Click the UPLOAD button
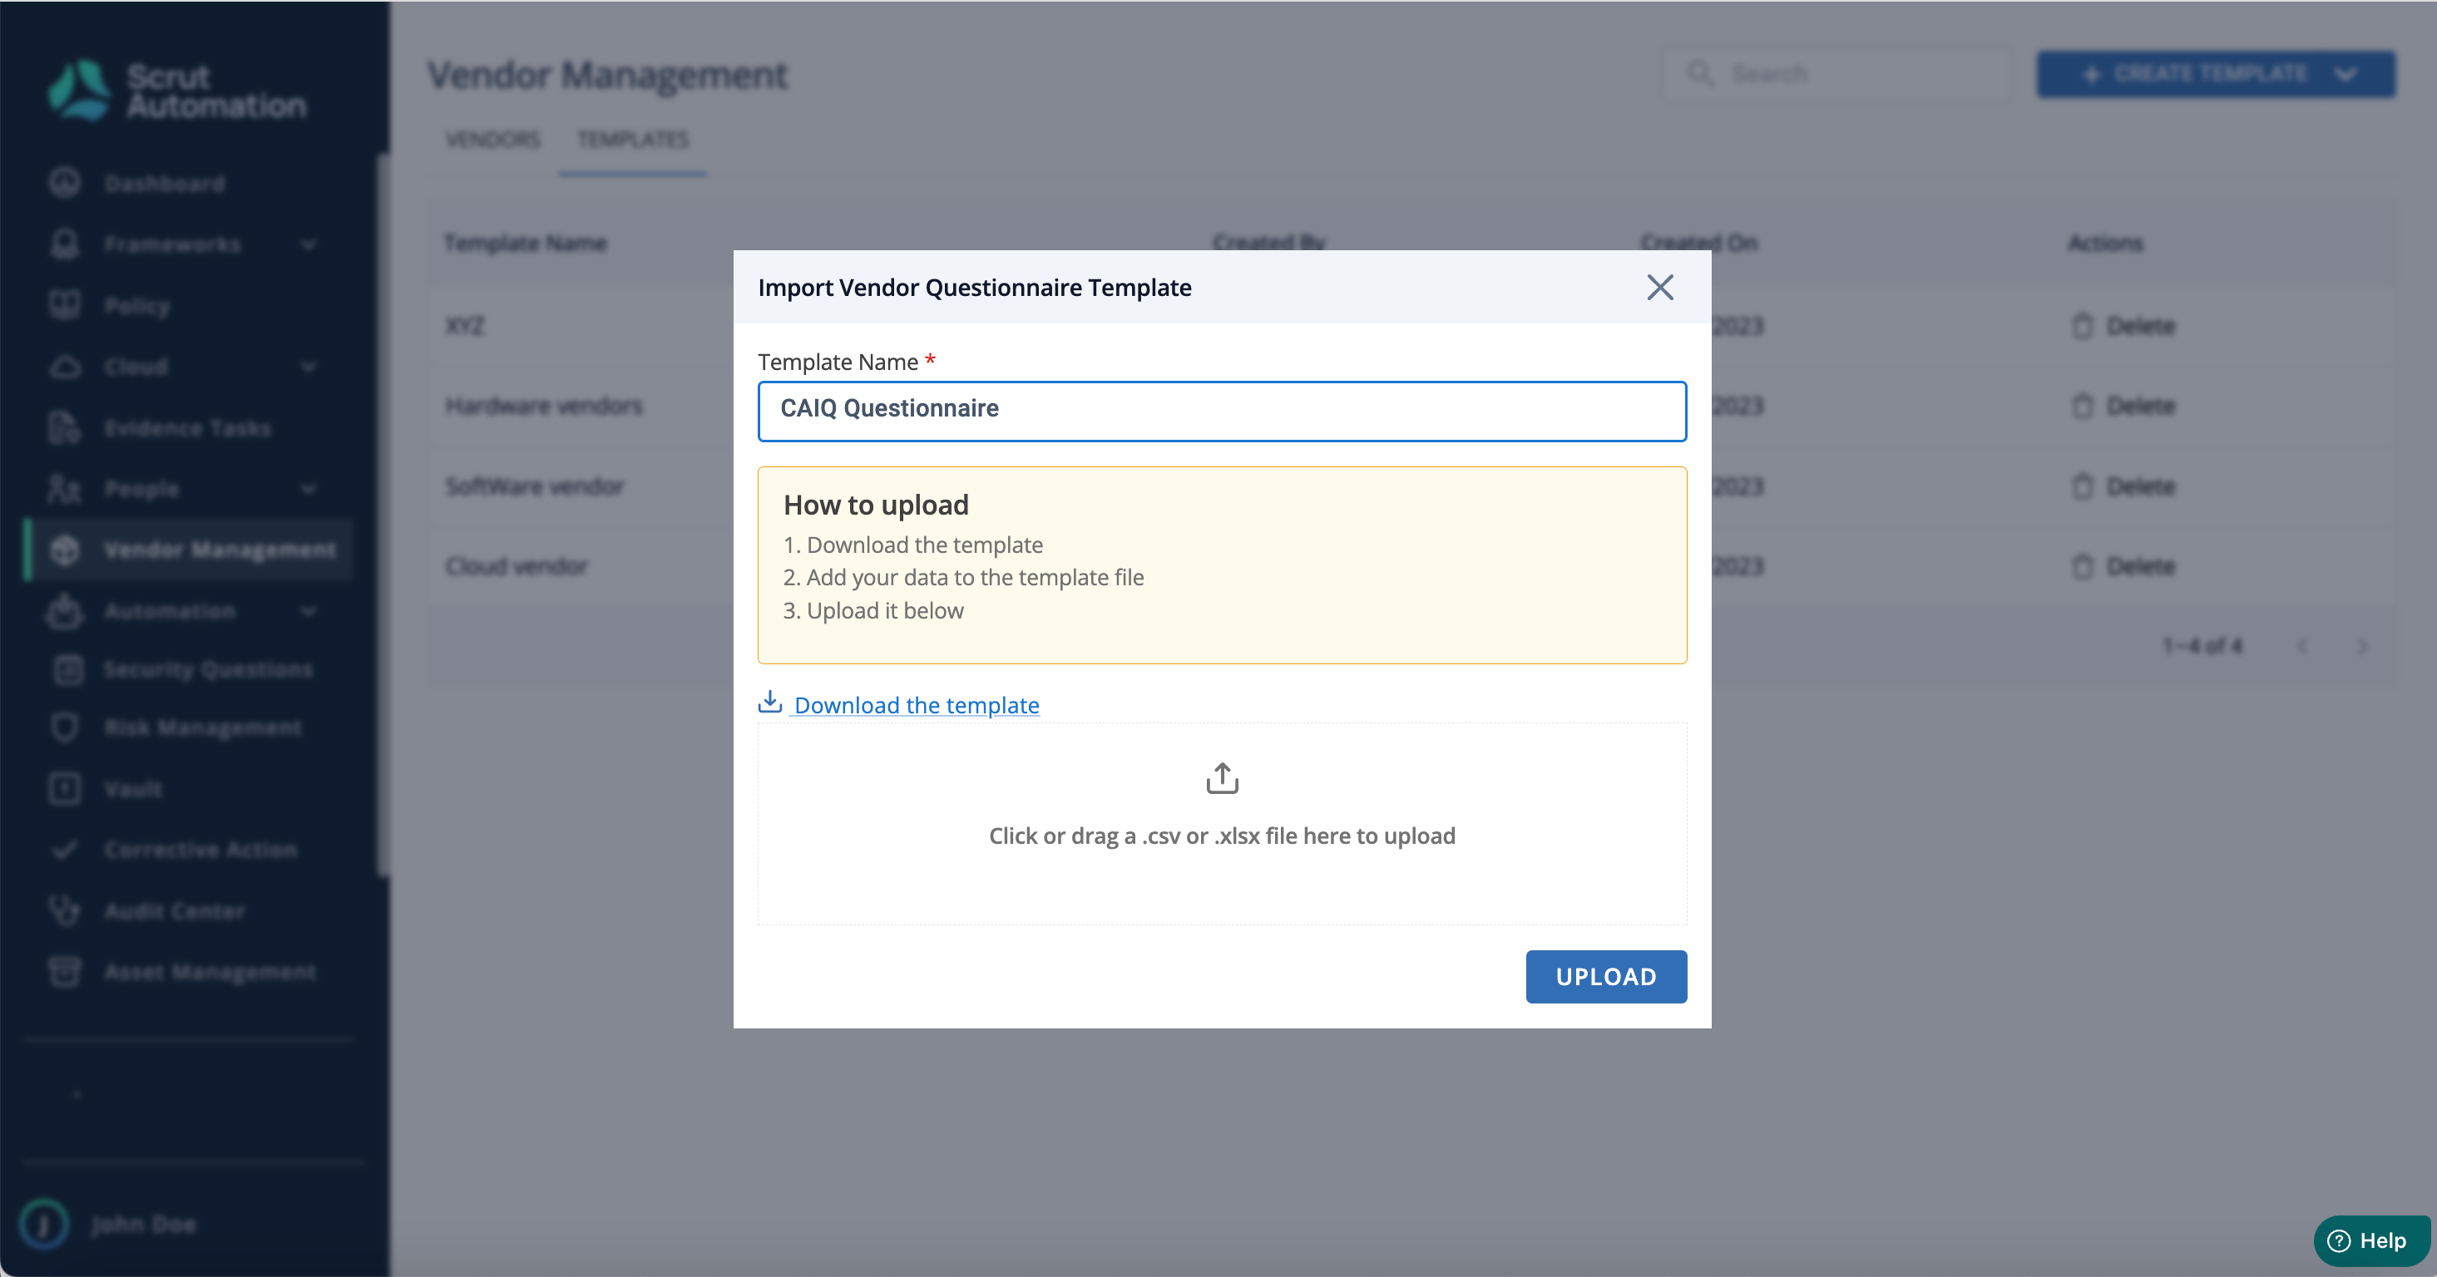Viewport: 2437px width, 1277px height. [x=1605, y=976]
